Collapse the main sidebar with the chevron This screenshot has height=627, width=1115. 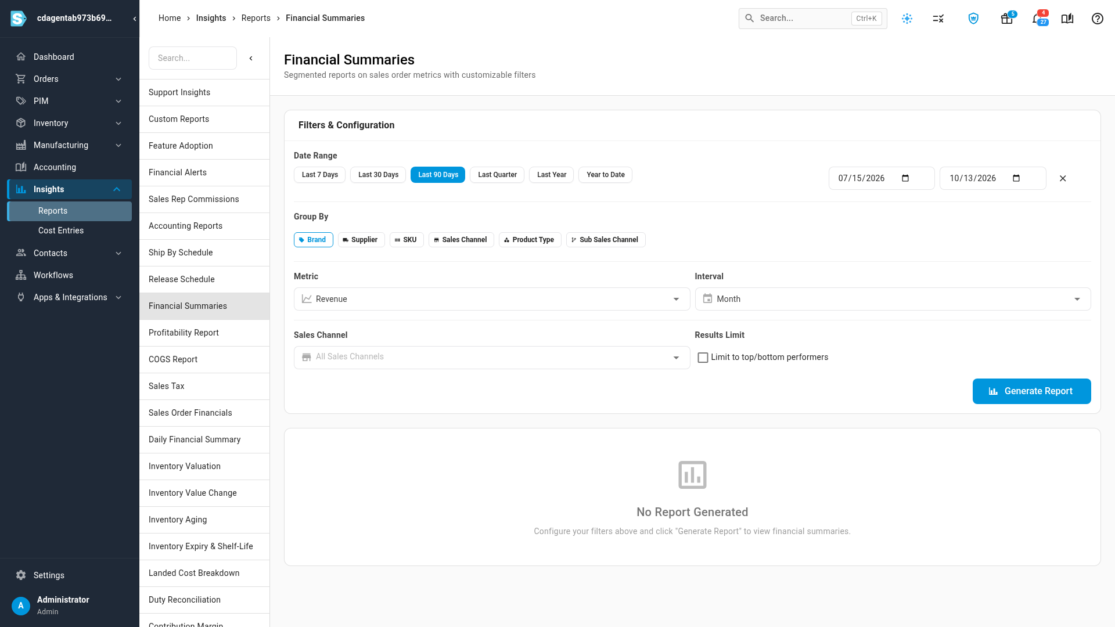coord(135,19)
